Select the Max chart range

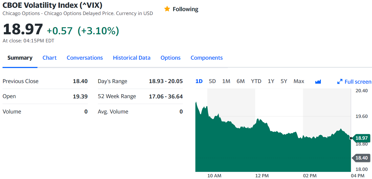[x=299, y=81]
